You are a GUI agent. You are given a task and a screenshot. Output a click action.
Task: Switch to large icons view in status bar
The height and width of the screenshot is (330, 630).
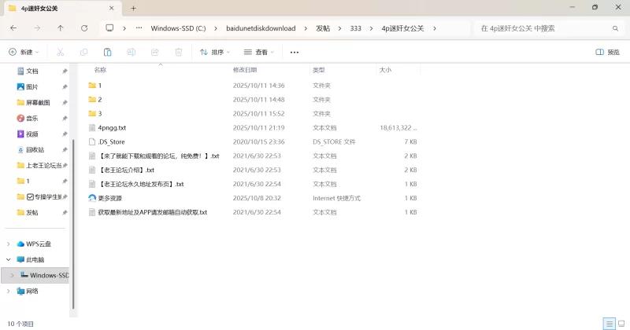click(621, 324)
